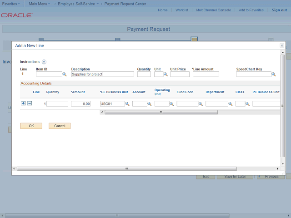The height and width of the screenshot is (218, 291).
Task: Click the Instructions help question icon
Action: click(x=44, y=62)
